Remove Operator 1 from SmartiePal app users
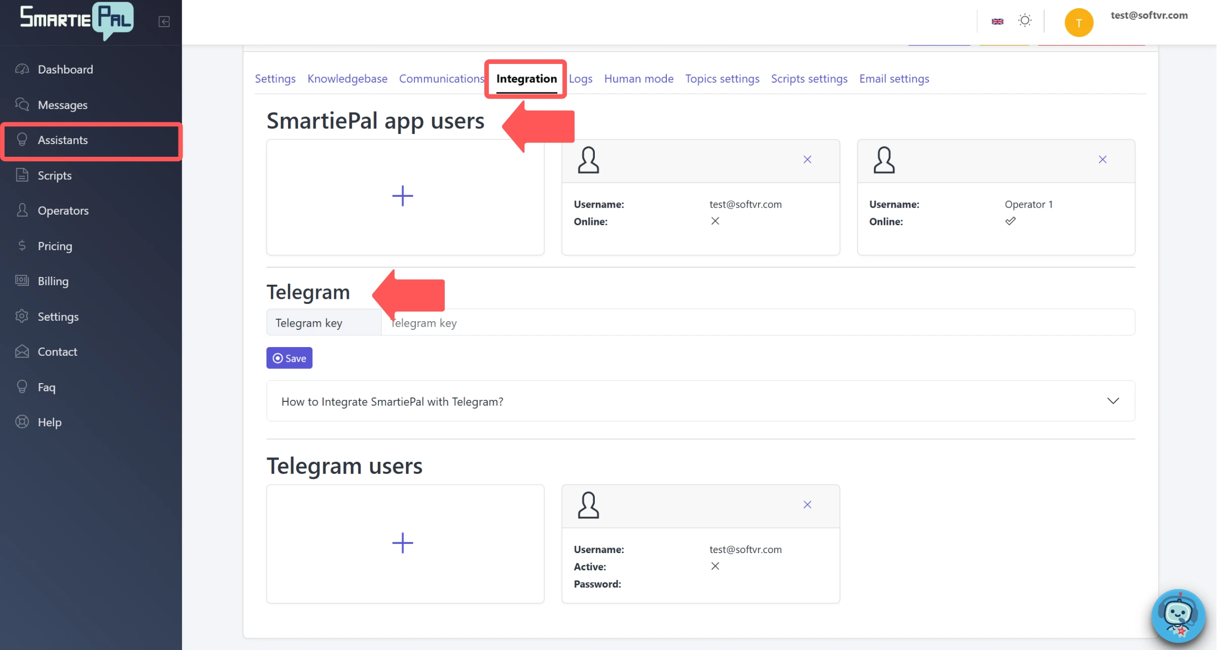 1102,159
